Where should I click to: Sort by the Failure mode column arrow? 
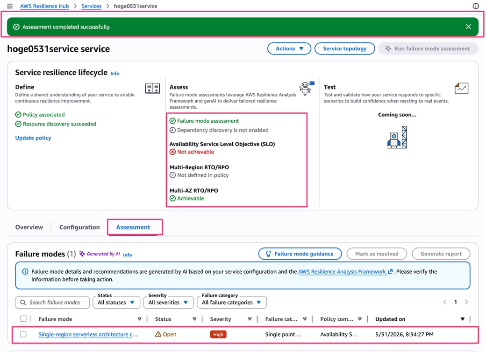coord(139,319)
